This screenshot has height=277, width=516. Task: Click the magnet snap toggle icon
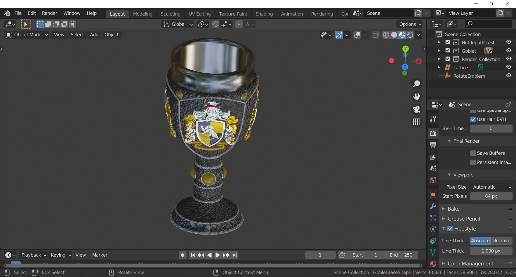215,24
